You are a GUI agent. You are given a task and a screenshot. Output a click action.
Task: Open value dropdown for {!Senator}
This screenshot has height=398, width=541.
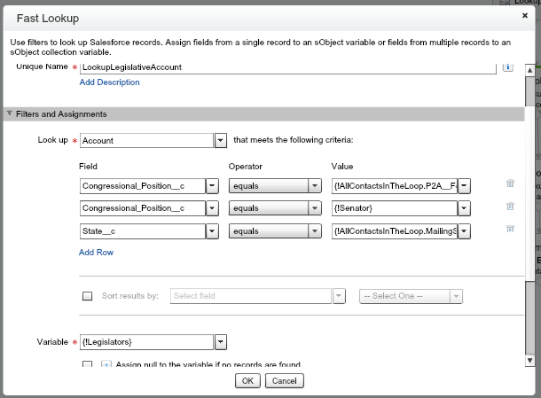coord(464,208)
